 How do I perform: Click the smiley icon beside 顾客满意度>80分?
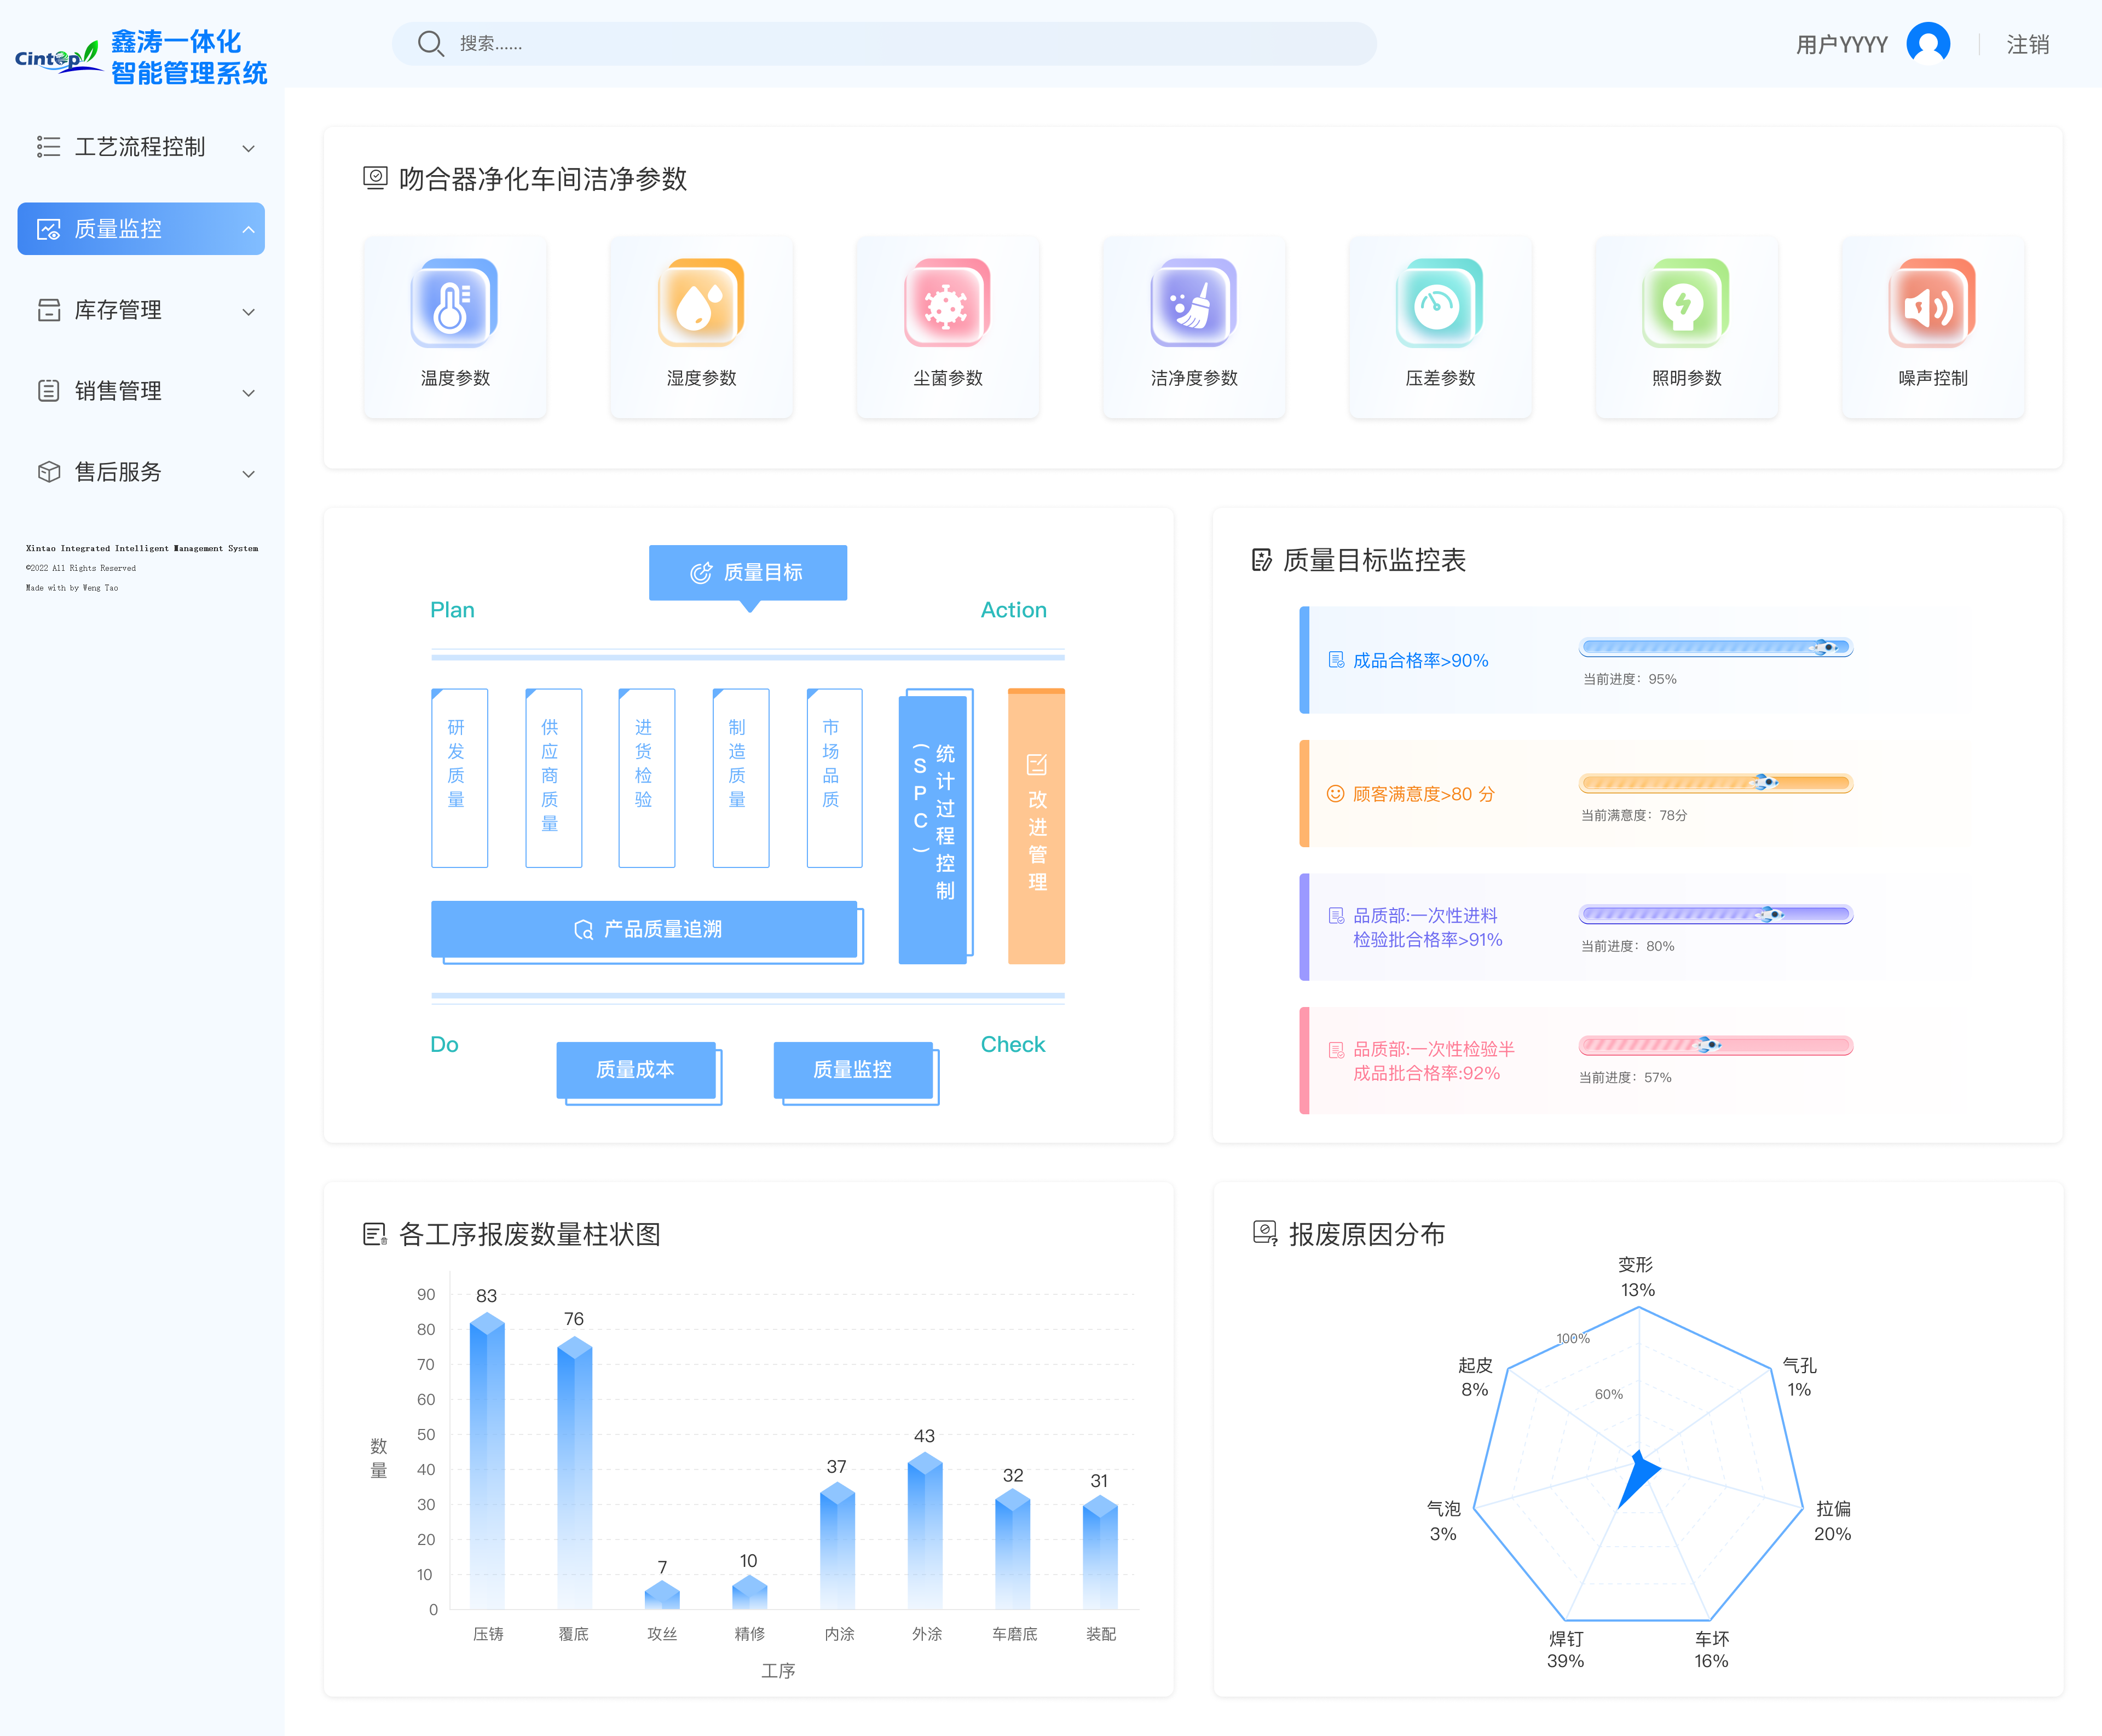[x=1335, y=794]
